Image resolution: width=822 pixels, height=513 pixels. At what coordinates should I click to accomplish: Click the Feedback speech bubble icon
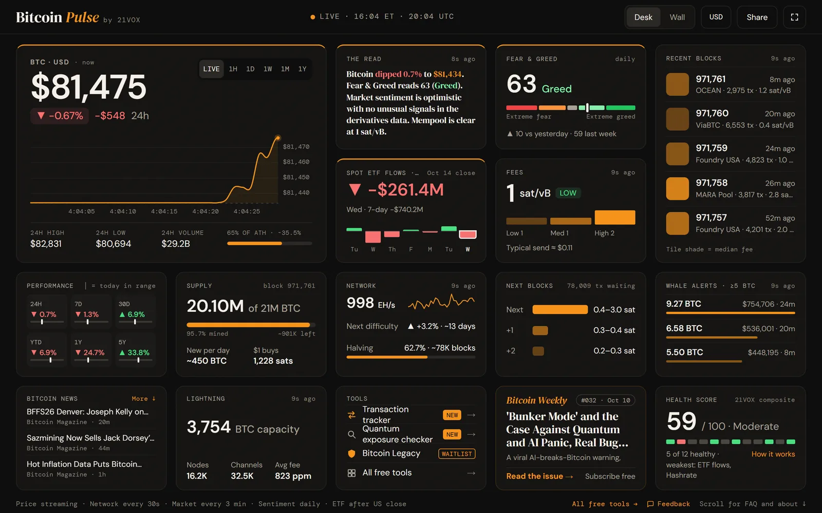[650, 504]
